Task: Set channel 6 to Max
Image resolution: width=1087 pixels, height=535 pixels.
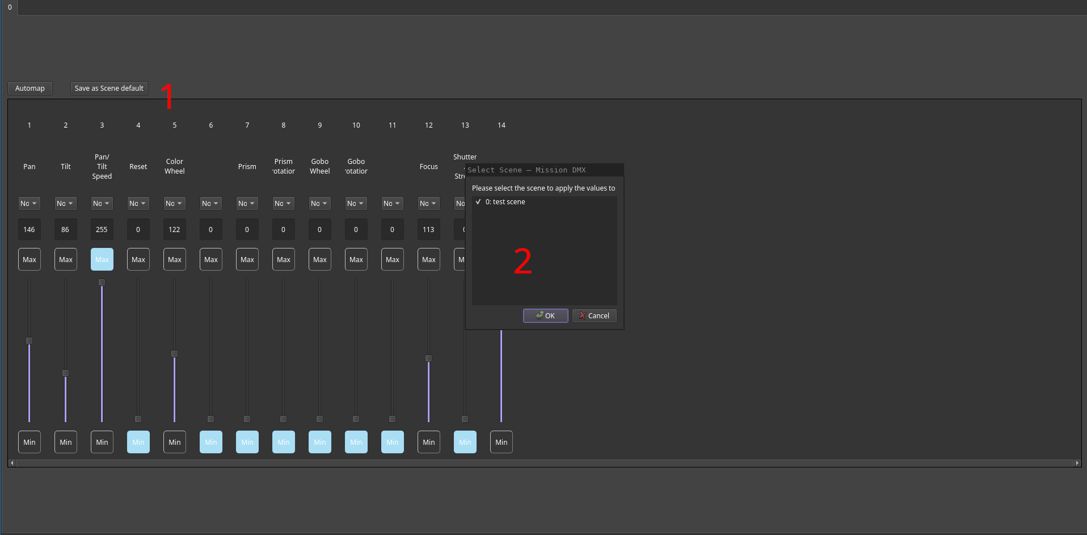Action: click(211, 259)
